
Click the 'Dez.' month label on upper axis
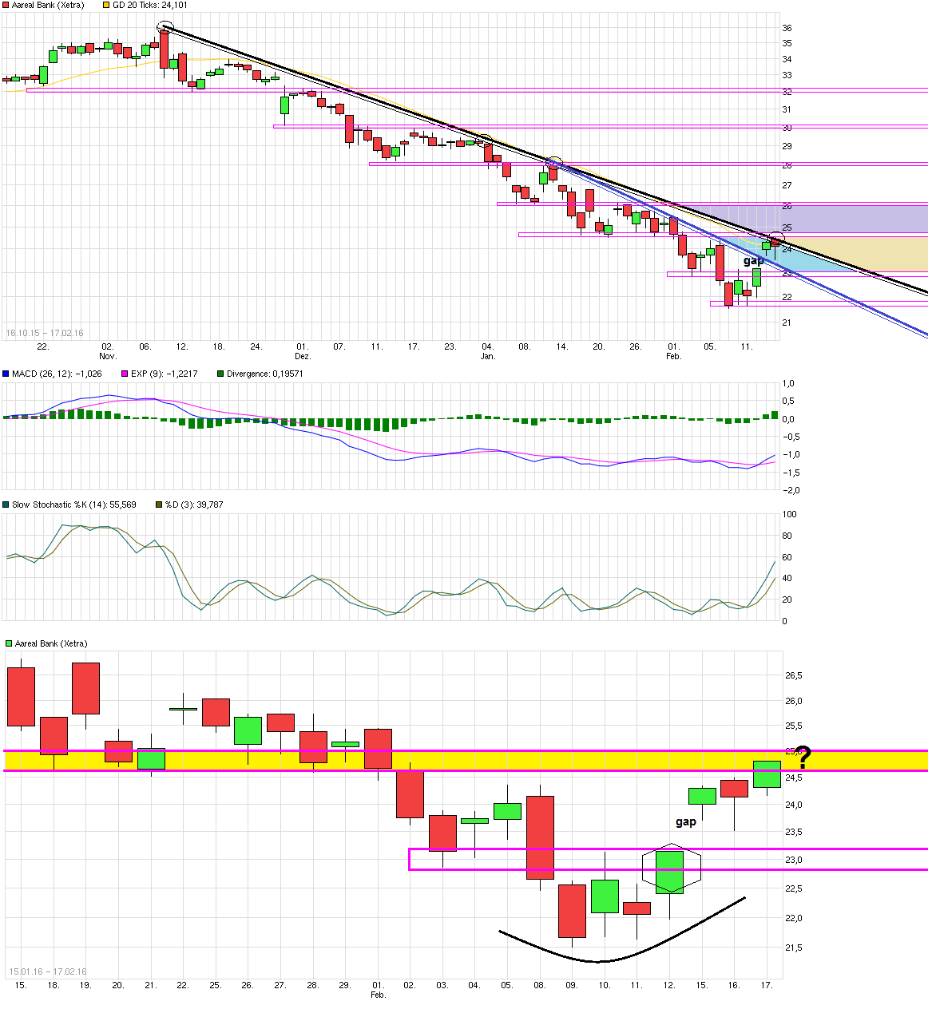[302, 356]
